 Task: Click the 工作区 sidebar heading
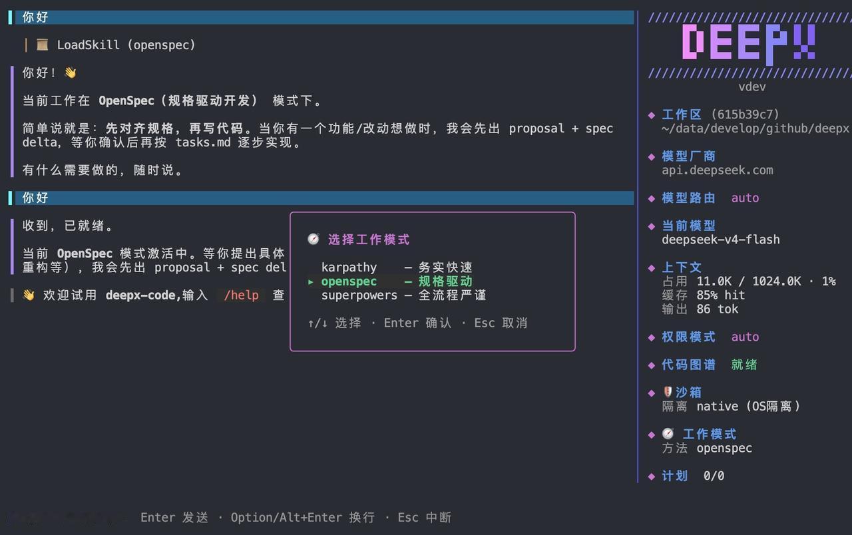click(x=682, y=114)
